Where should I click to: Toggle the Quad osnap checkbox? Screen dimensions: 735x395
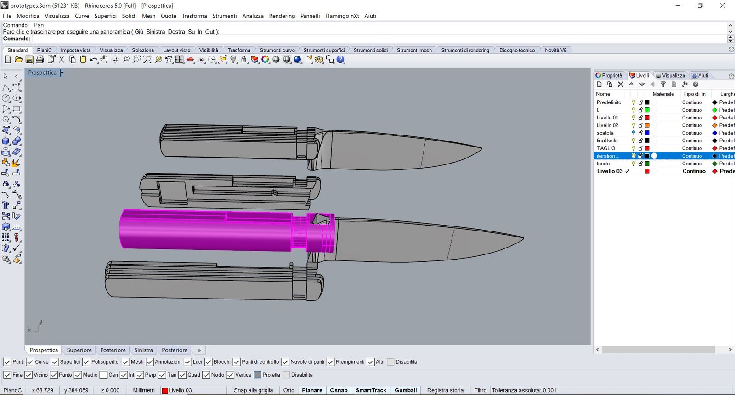pos(182,375)
